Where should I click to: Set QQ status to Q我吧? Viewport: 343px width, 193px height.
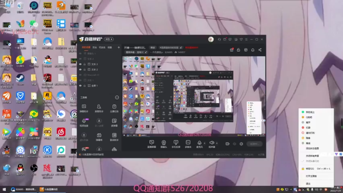point(316,117)
